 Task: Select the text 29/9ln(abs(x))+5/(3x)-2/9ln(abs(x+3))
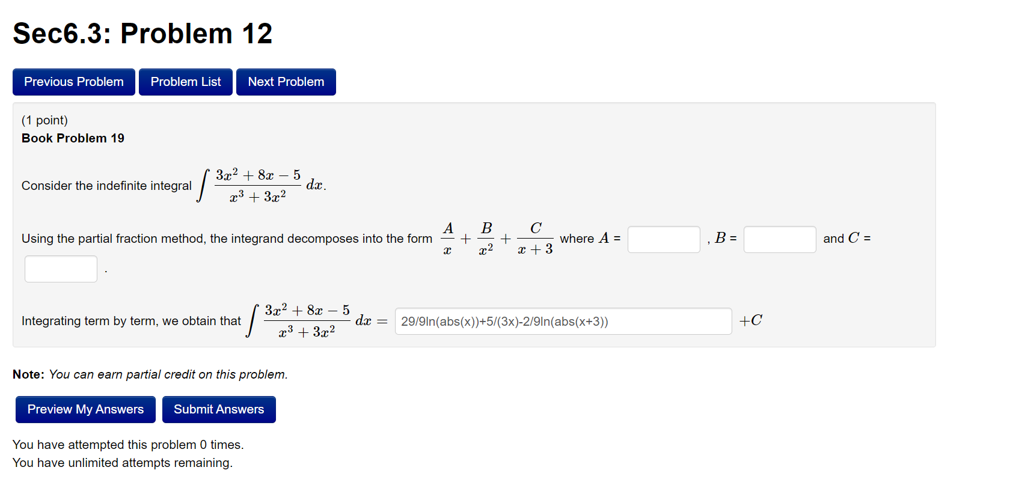click(x=504, y=322)
